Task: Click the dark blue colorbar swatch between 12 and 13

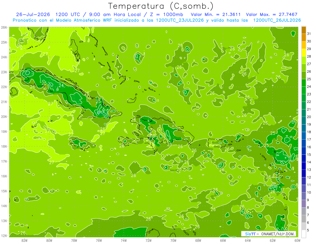Action: [x=304, y=173]
